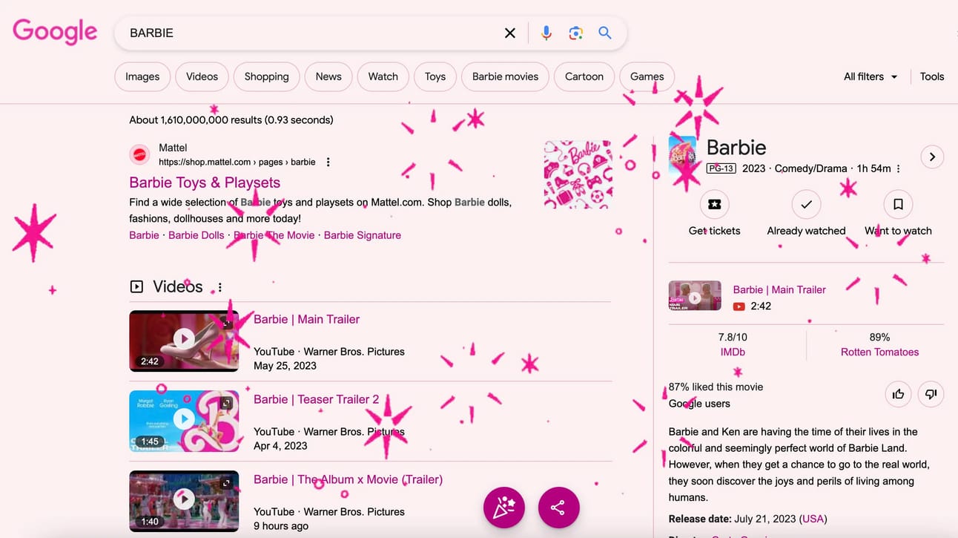Dislike the movie with thumbs down
This screenshot has width=958, height=538.
[931, 394]
